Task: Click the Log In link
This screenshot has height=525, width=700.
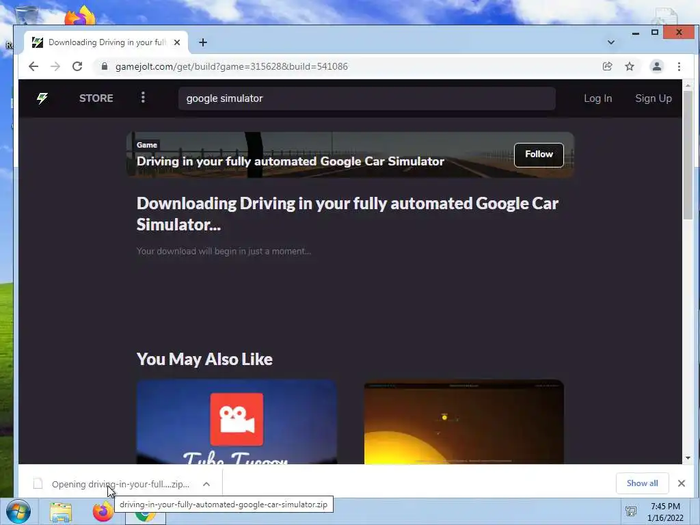Action: pyautogui.click(x=597, y=98)
